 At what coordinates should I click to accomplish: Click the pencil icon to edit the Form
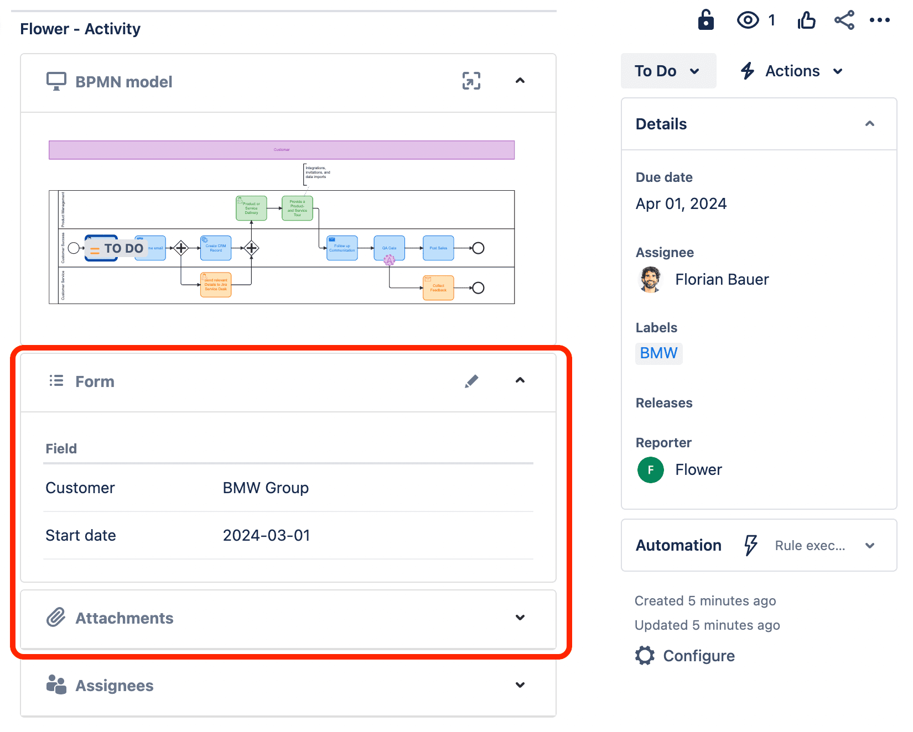(x=471, y=381)
